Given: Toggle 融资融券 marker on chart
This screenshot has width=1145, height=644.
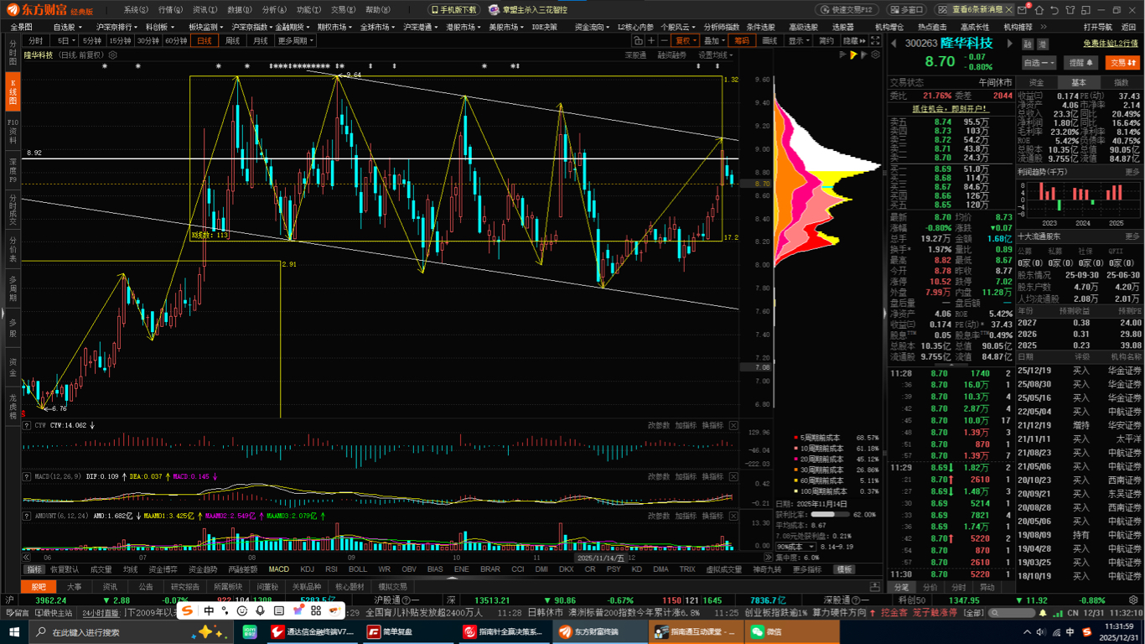Looking at the screenshot, I should [671, 55].
